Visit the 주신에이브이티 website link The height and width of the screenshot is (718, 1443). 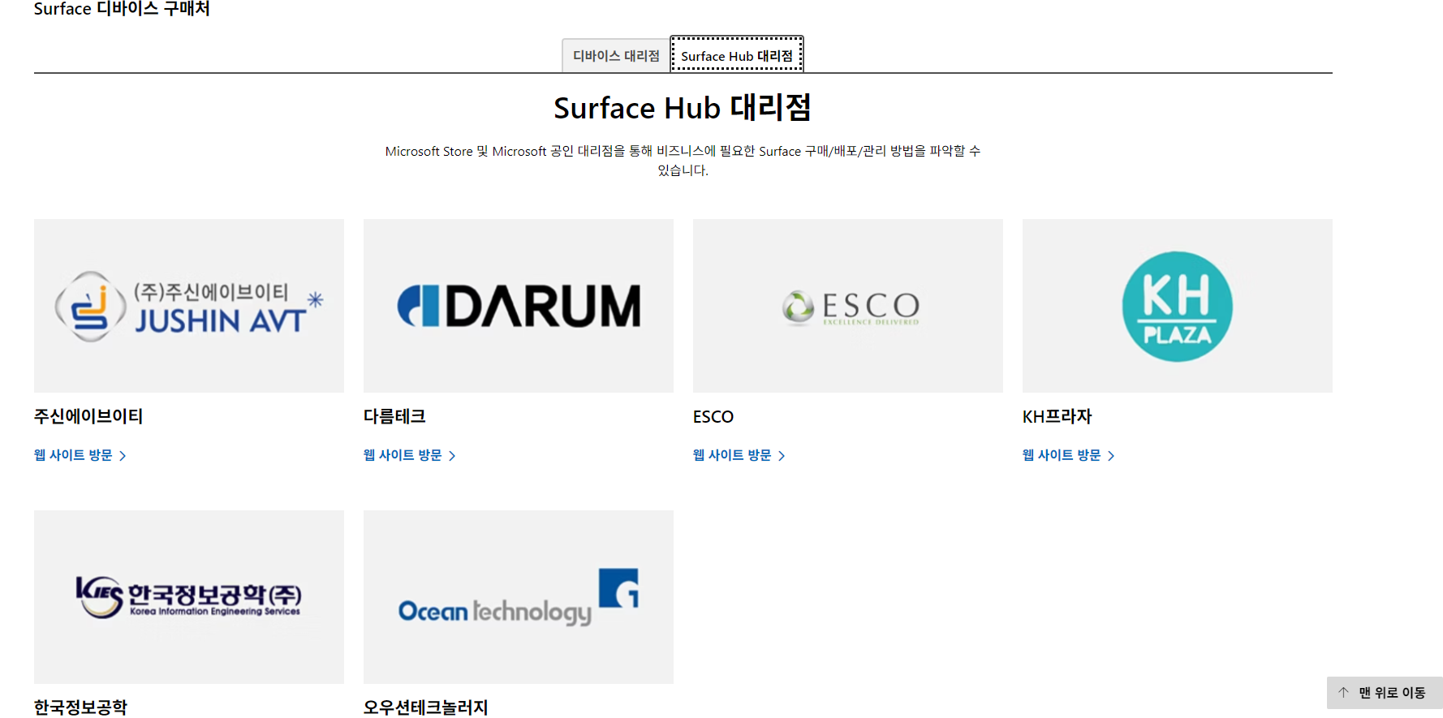pyautogui.click(x=80, y=455)
